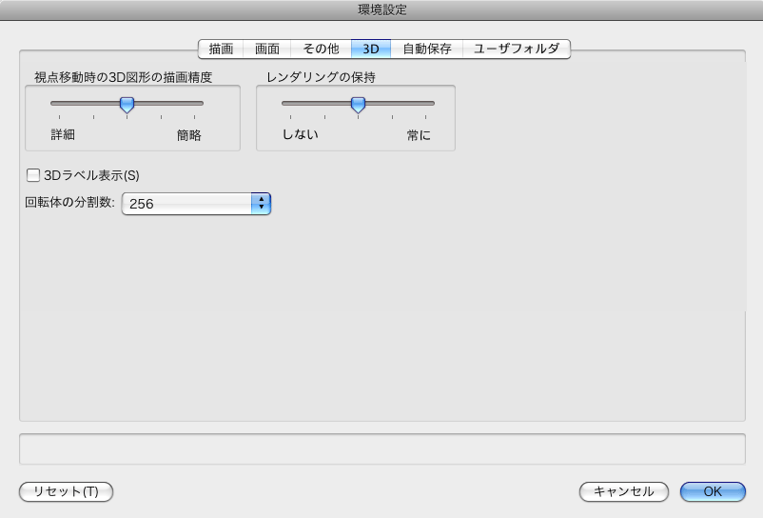The width and height of the screenshot is (763, 518).
Task: Click the 3D tab
Action: (x=371, y=50)
